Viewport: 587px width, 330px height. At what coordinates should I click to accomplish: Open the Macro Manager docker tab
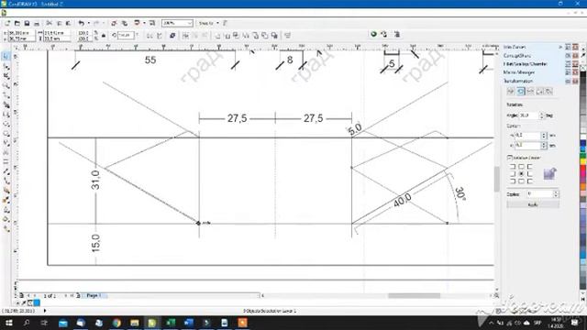518,72
